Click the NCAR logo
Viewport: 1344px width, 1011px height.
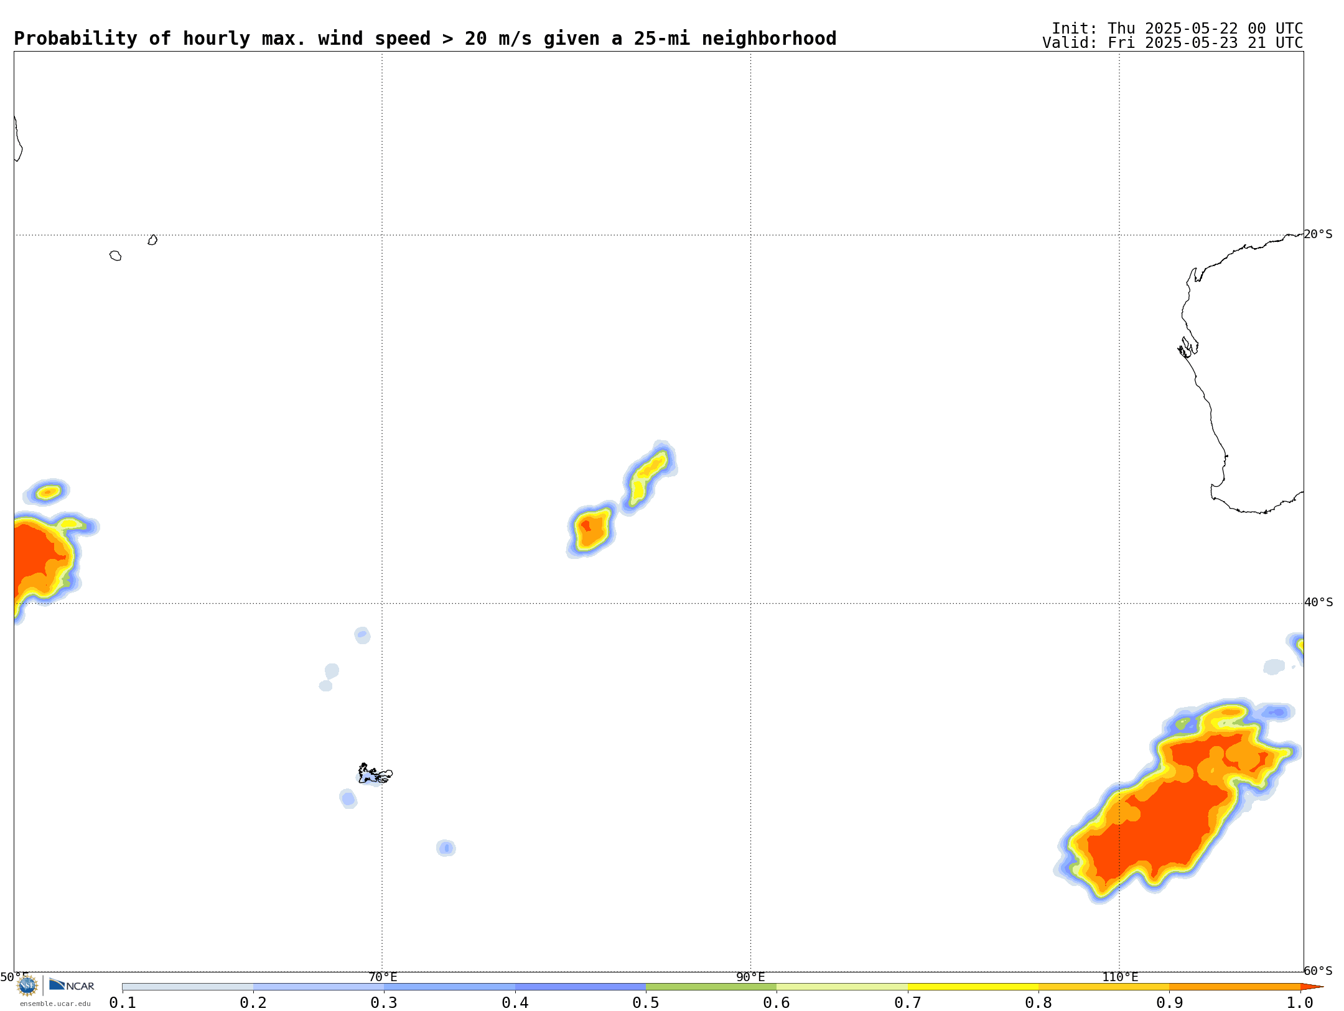coord(72,985)
